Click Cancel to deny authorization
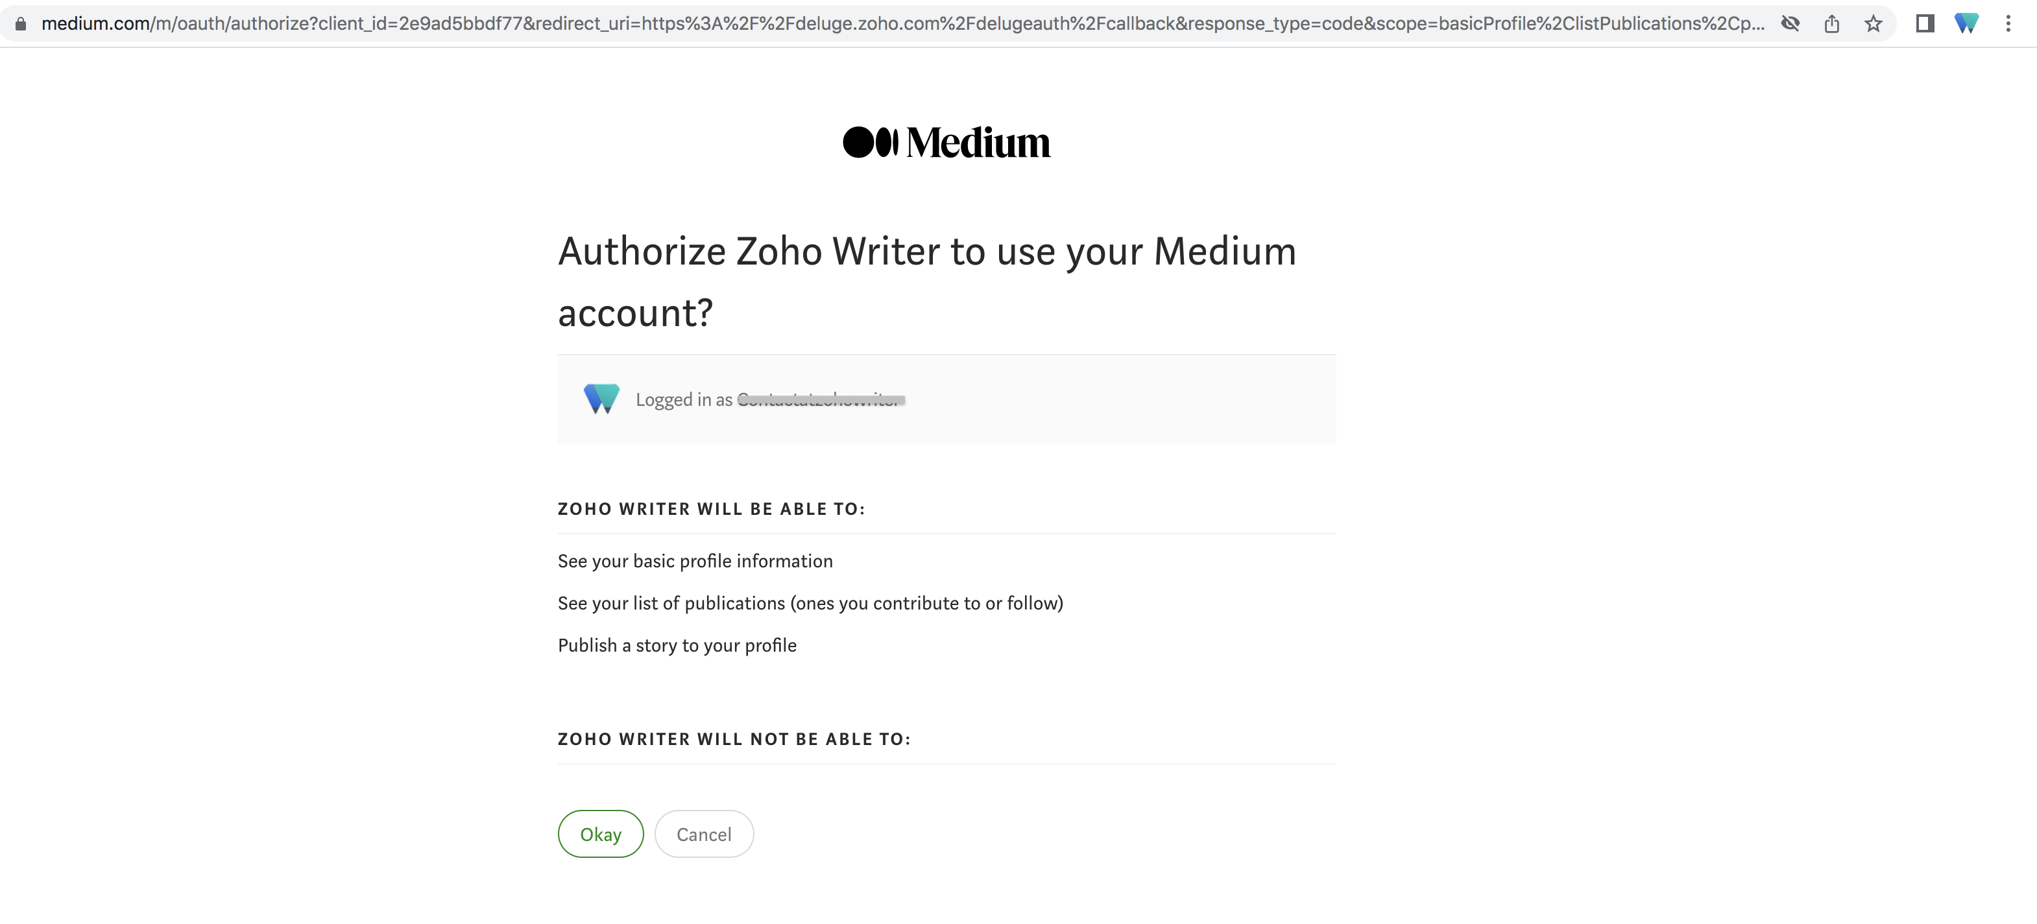The image size is (2037, 924). pos(704,834)
